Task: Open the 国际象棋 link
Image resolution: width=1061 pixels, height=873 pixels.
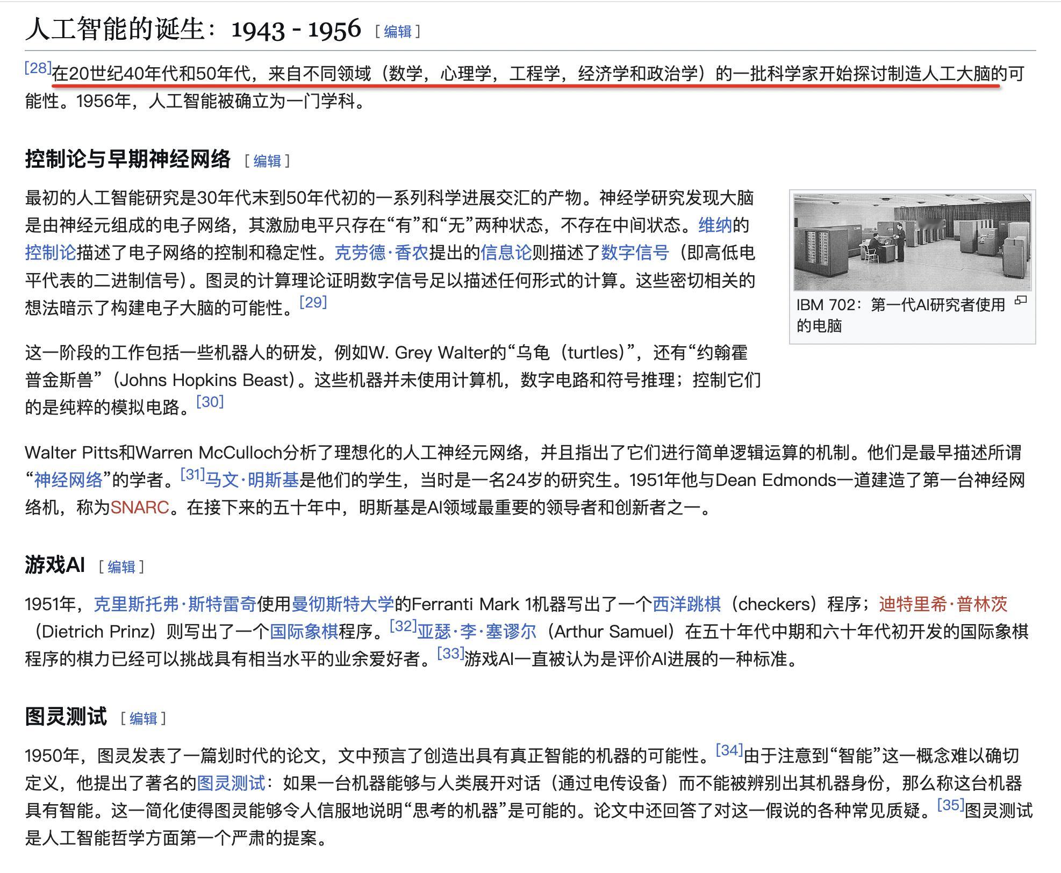Action: point(304,632)
